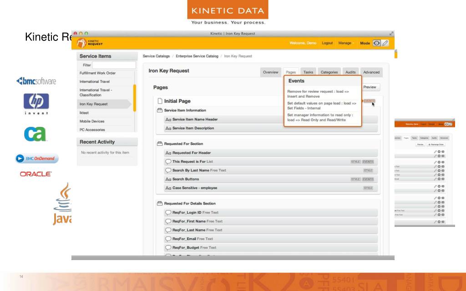This screenshot has height=291, width=466.
Task: Click the Requested For Section icon
Action: (160, 144)
